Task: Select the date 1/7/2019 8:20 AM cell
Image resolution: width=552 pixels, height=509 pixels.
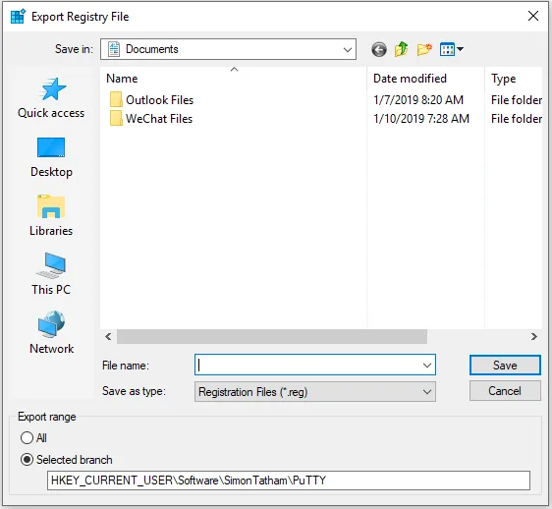Action: click(418, 100)
